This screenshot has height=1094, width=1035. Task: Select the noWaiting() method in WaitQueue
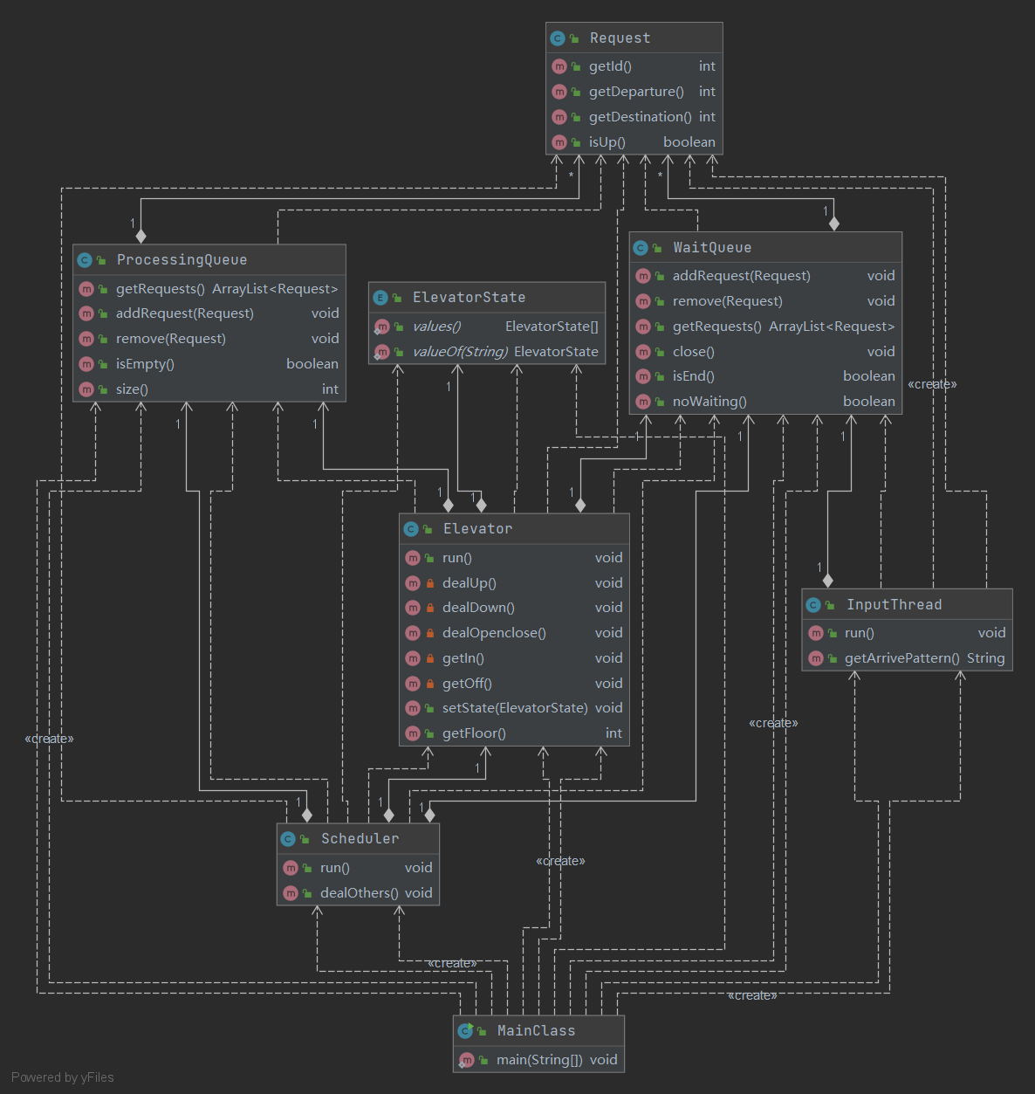tap(765, 402)
